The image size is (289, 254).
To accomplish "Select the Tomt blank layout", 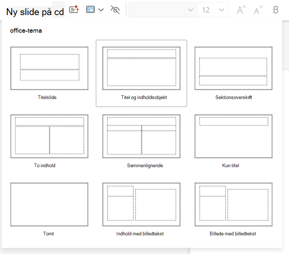I will pyautogui.click(x=49, y=204).
